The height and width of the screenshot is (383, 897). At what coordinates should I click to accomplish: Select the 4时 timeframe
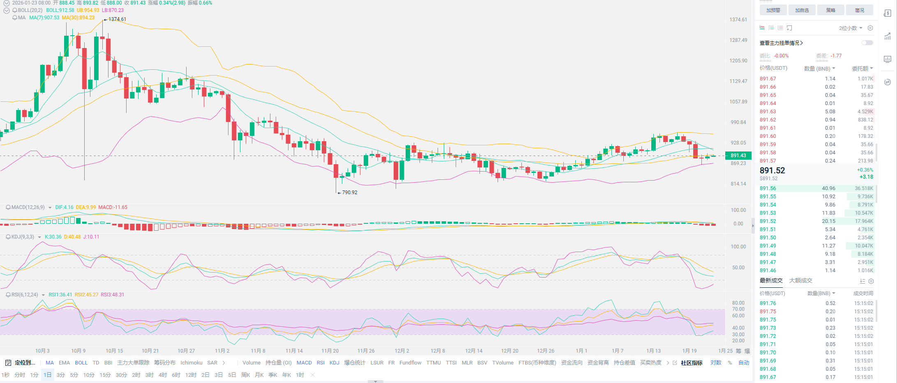(163, 375)
